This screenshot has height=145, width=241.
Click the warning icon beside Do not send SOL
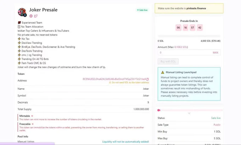pos(110,83)
